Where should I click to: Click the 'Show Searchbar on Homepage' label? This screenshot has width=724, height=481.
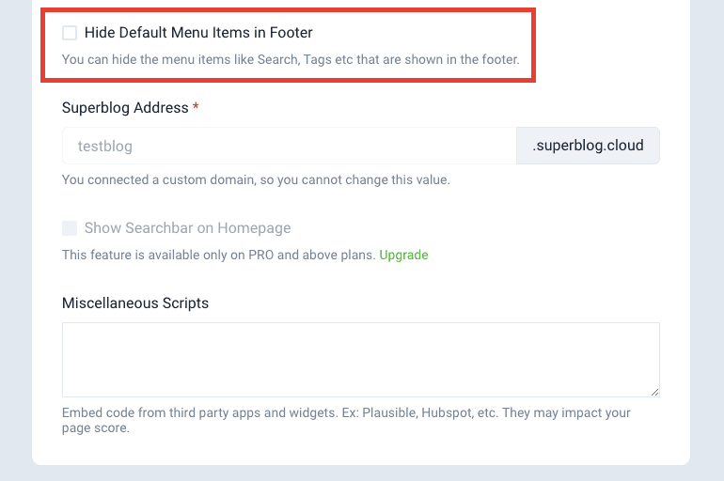pos(187,228)
